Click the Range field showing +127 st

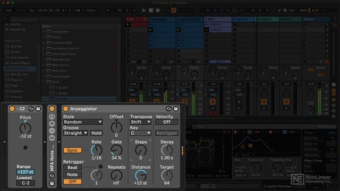[25, 172]
